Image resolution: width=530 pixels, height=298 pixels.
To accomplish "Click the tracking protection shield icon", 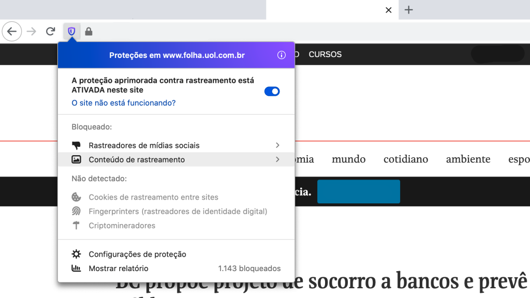I will [71, 32].
